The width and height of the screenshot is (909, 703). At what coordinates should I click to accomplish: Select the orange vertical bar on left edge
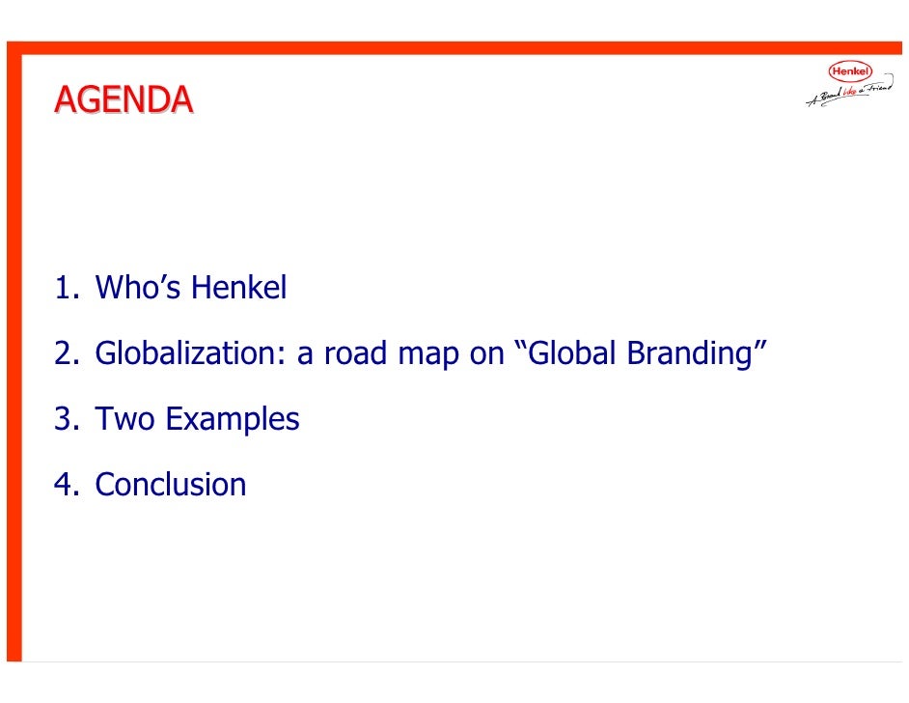coord(14,351)
